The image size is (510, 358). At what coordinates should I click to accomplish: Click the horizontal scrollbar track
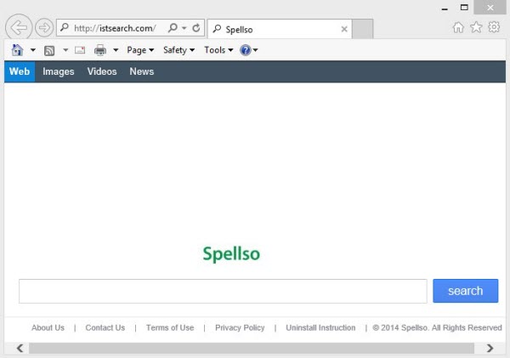point(255,348)
